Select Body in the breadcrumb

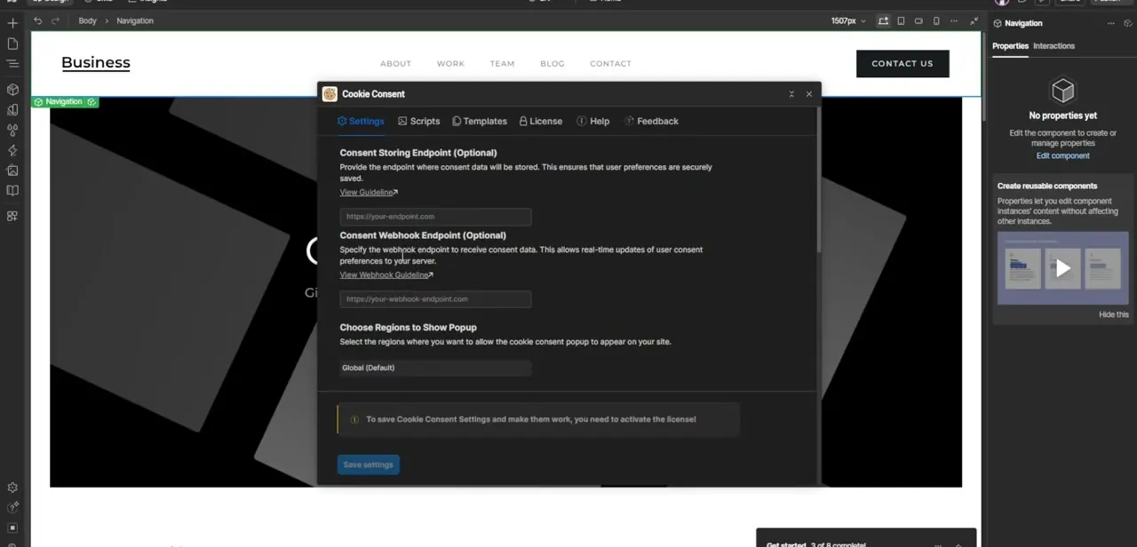pyautogui.click(x=87, y=20)
